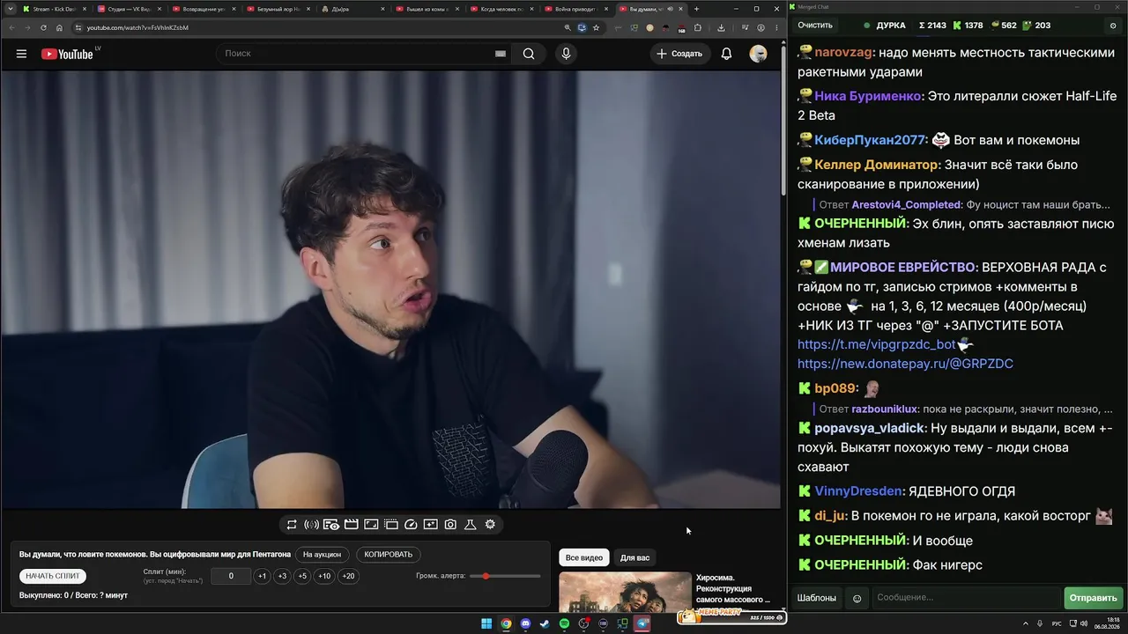This screenshot has height=634, width=1128.
Task: Click the Создать button
Action: point(679,54)
